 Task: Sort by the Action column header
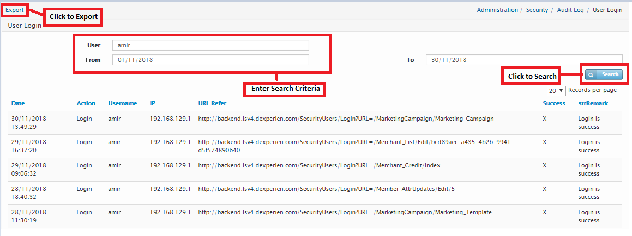86,103
